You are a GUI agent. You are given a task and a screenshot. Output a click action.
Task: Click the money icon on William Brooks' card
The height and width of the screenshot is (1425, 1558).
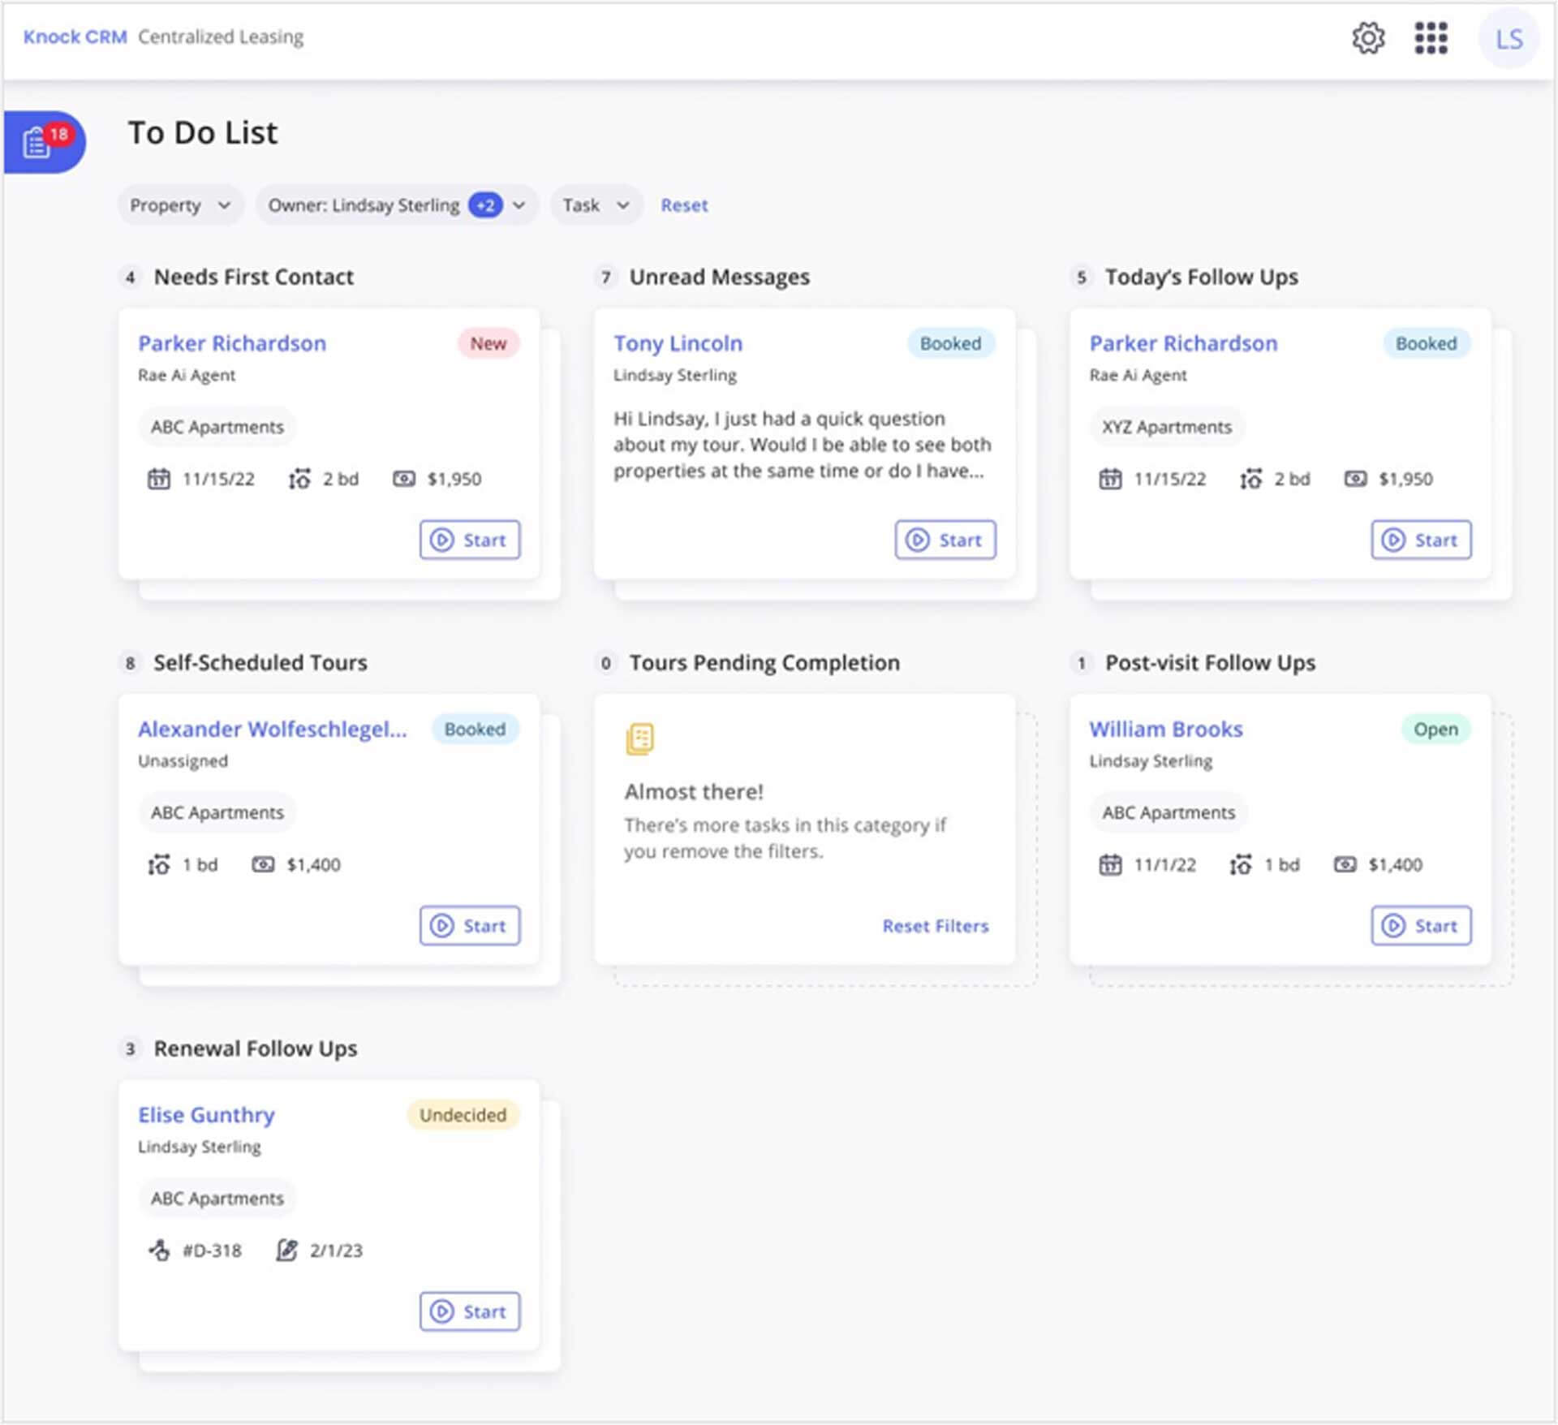[1344, 864]
